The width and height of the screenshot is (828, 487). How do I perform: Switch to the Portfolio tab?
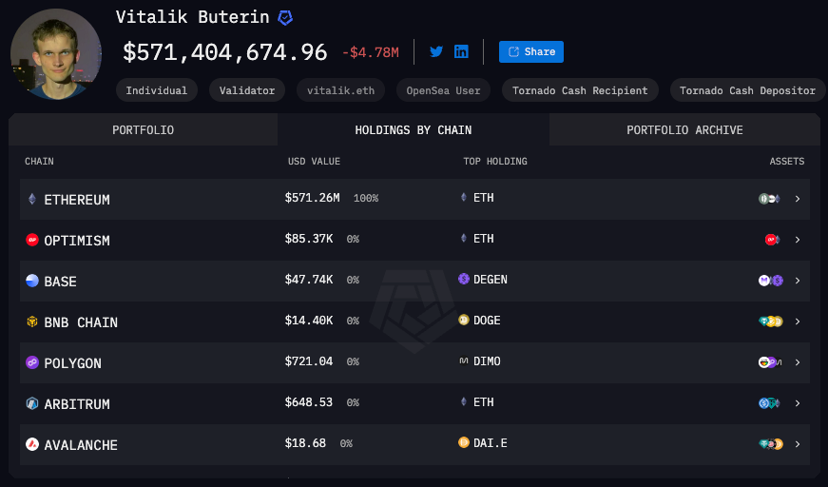[143, 130]
